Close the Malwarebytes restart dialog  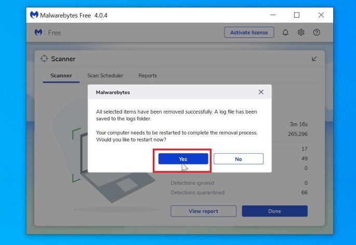tap(261, 92)
